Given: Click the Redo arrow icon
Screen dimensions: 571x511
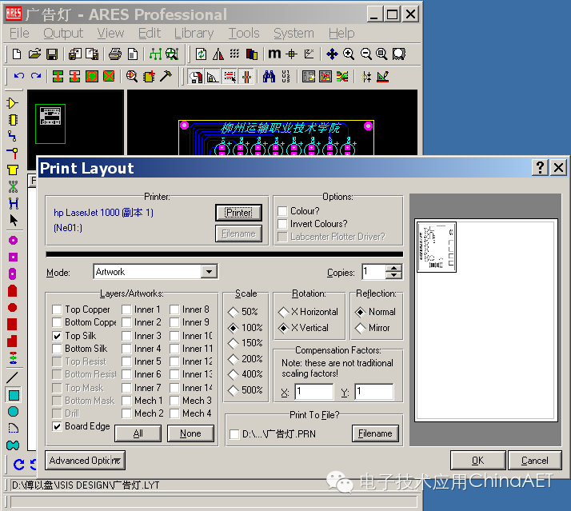Looking at the screenshot, I should [x=36, y=76].
